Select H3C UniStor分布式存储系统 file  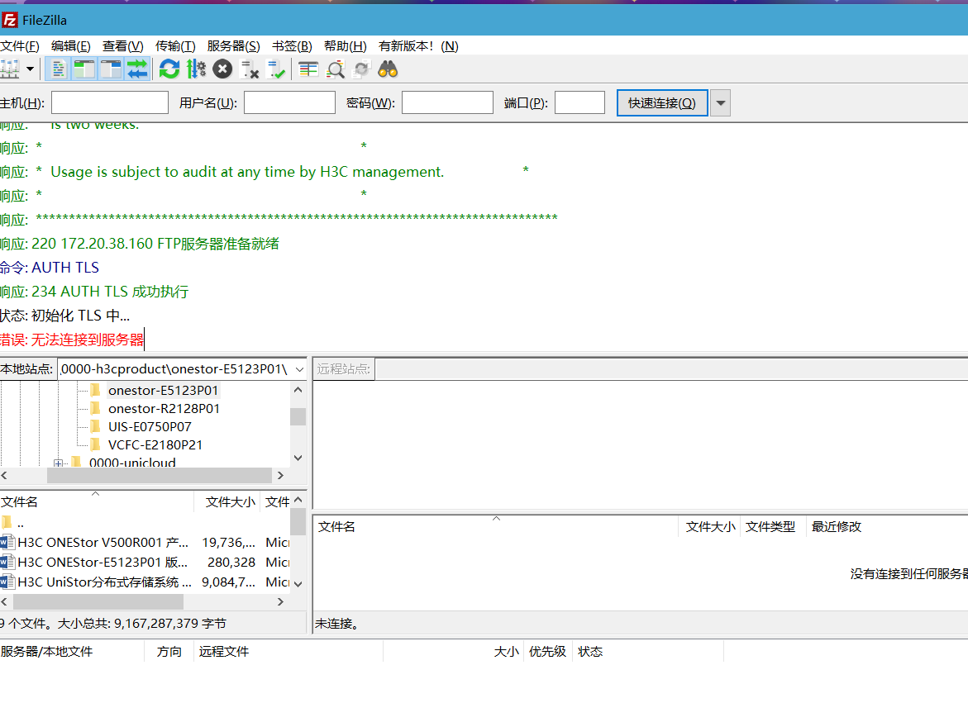[104, 582]
